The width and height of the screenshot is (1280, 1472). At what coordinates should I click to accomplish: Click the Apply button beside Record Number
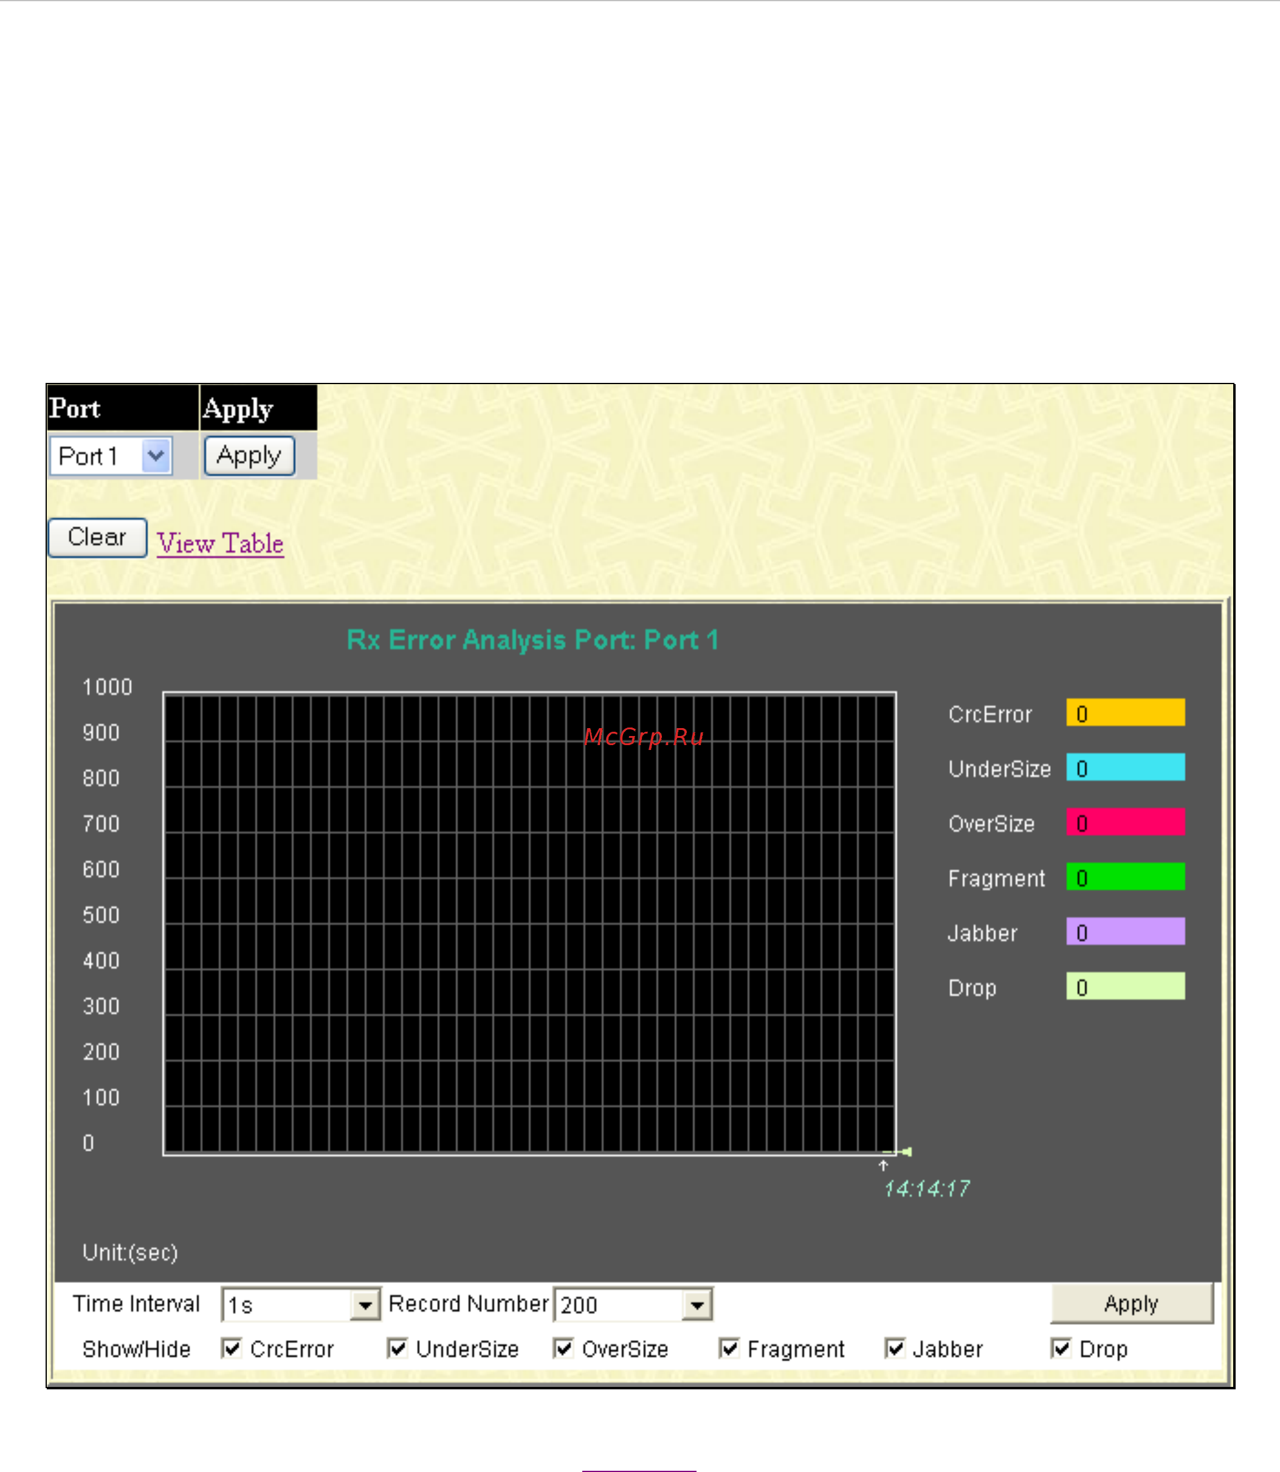click(1132, 1304)
